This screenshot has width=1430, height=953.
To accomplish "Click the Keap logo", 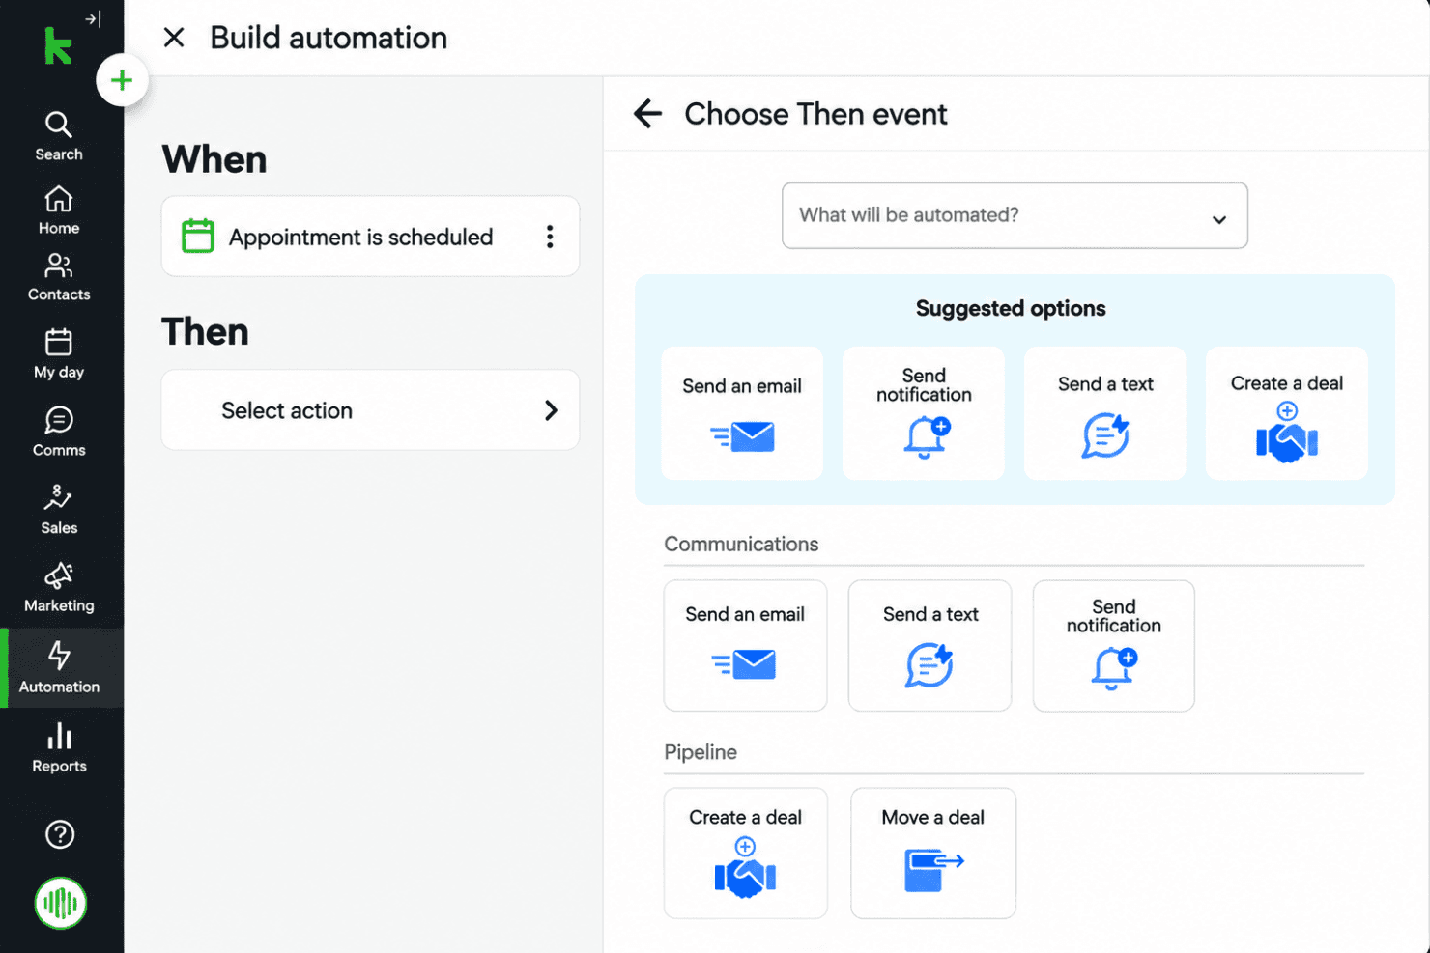I will click(58, 46).
